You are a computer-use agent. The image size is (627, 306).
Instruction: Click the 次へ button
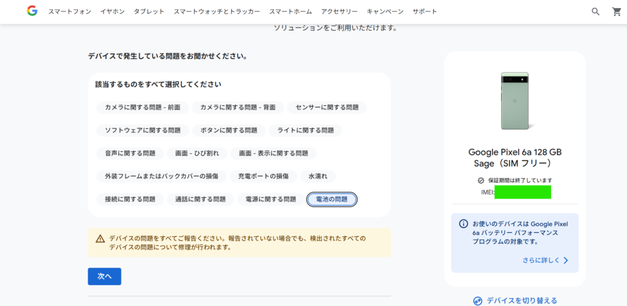point(104,277)
